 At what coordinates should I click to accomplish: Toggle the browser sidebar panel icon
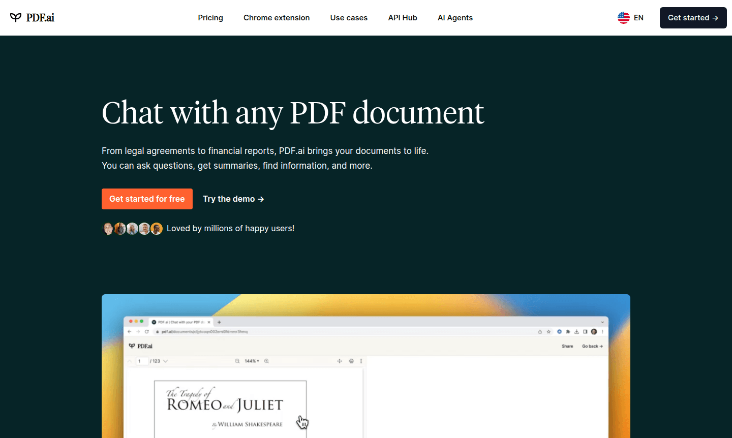tap(585, 331)
